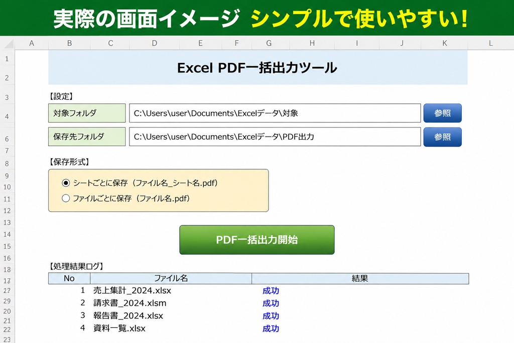Image resolution: width=514 pixels, height=343 pixels.
Task: Select column K header
Action: [445, 43]
